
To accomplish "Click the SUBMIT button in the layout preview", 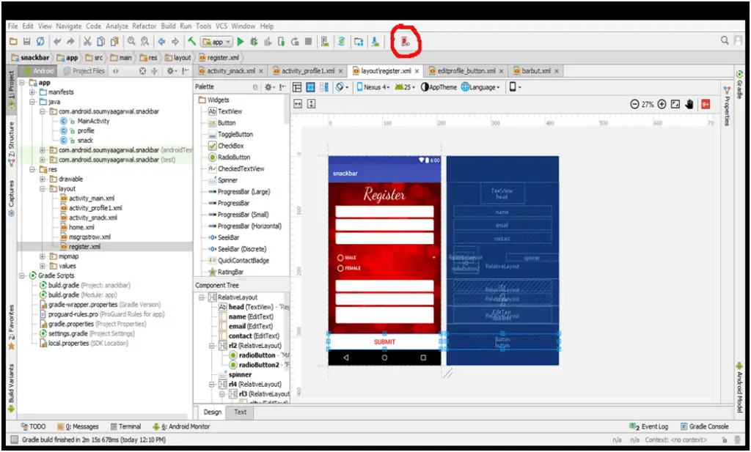I will [384, 341].
